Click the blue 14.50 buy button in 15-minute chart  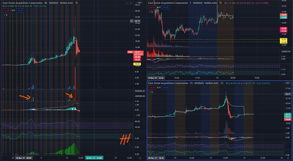tap(166, 88)
